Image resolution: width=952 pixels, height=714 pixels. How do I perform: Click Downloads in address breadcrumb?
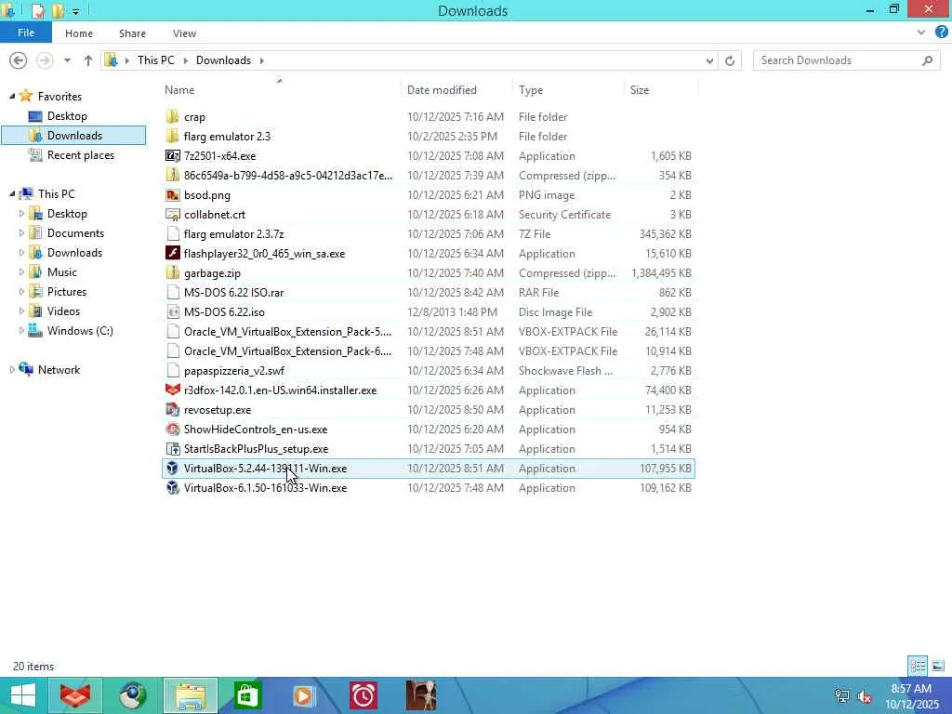point(223,60)
